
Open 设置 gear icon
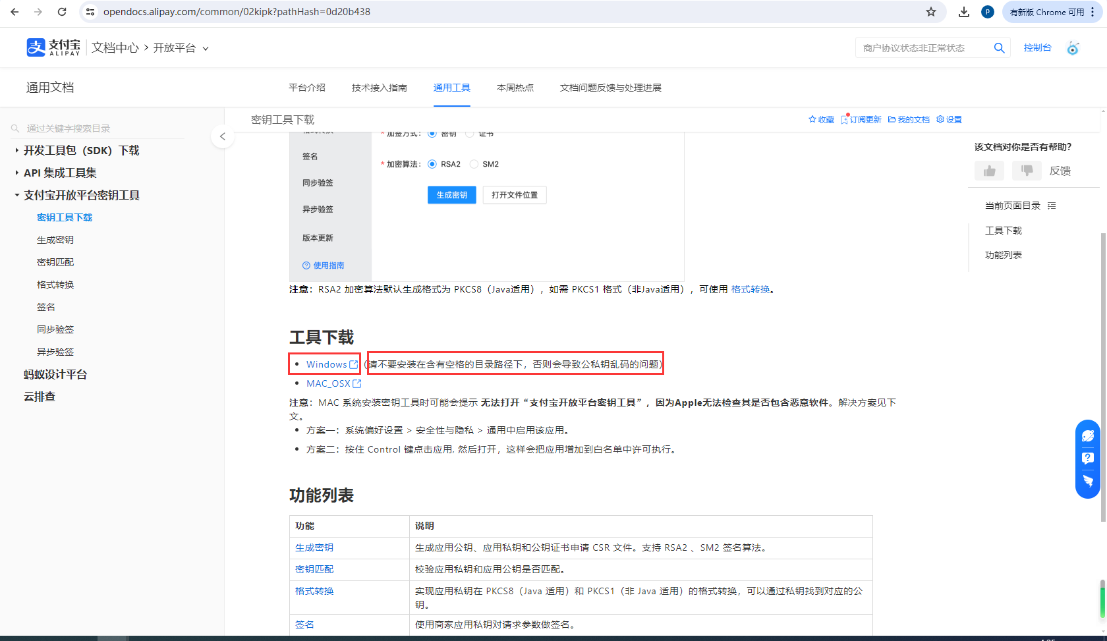coord(940,119)
